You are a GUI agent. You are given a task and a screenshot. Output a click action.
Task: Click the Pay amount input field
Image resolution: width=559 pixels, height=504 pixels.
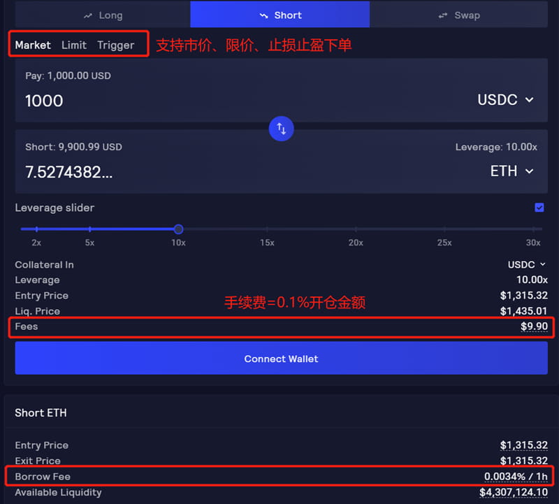pos(210,101)
